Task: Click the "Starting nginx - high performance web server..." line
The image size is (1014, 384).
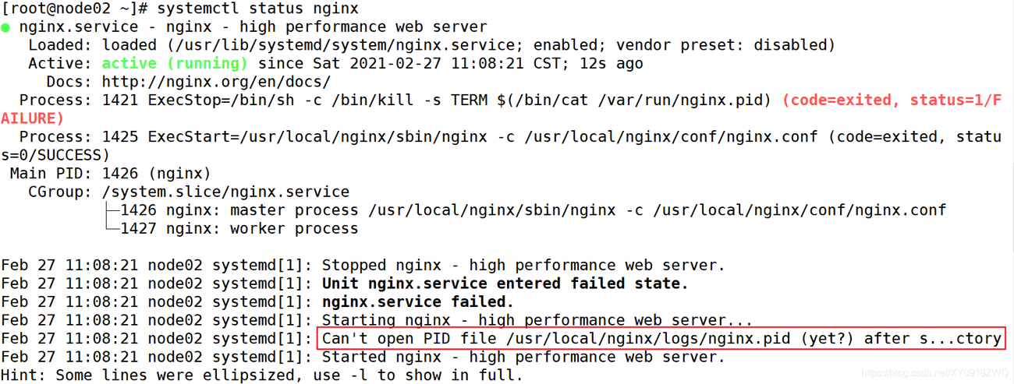Action: coord(537,320)
